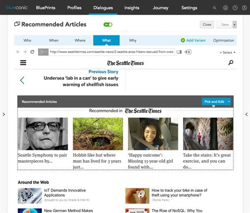Screen dimensions: 250x213
Task: Open Take the stairs article headline
Action: point(207,161)
